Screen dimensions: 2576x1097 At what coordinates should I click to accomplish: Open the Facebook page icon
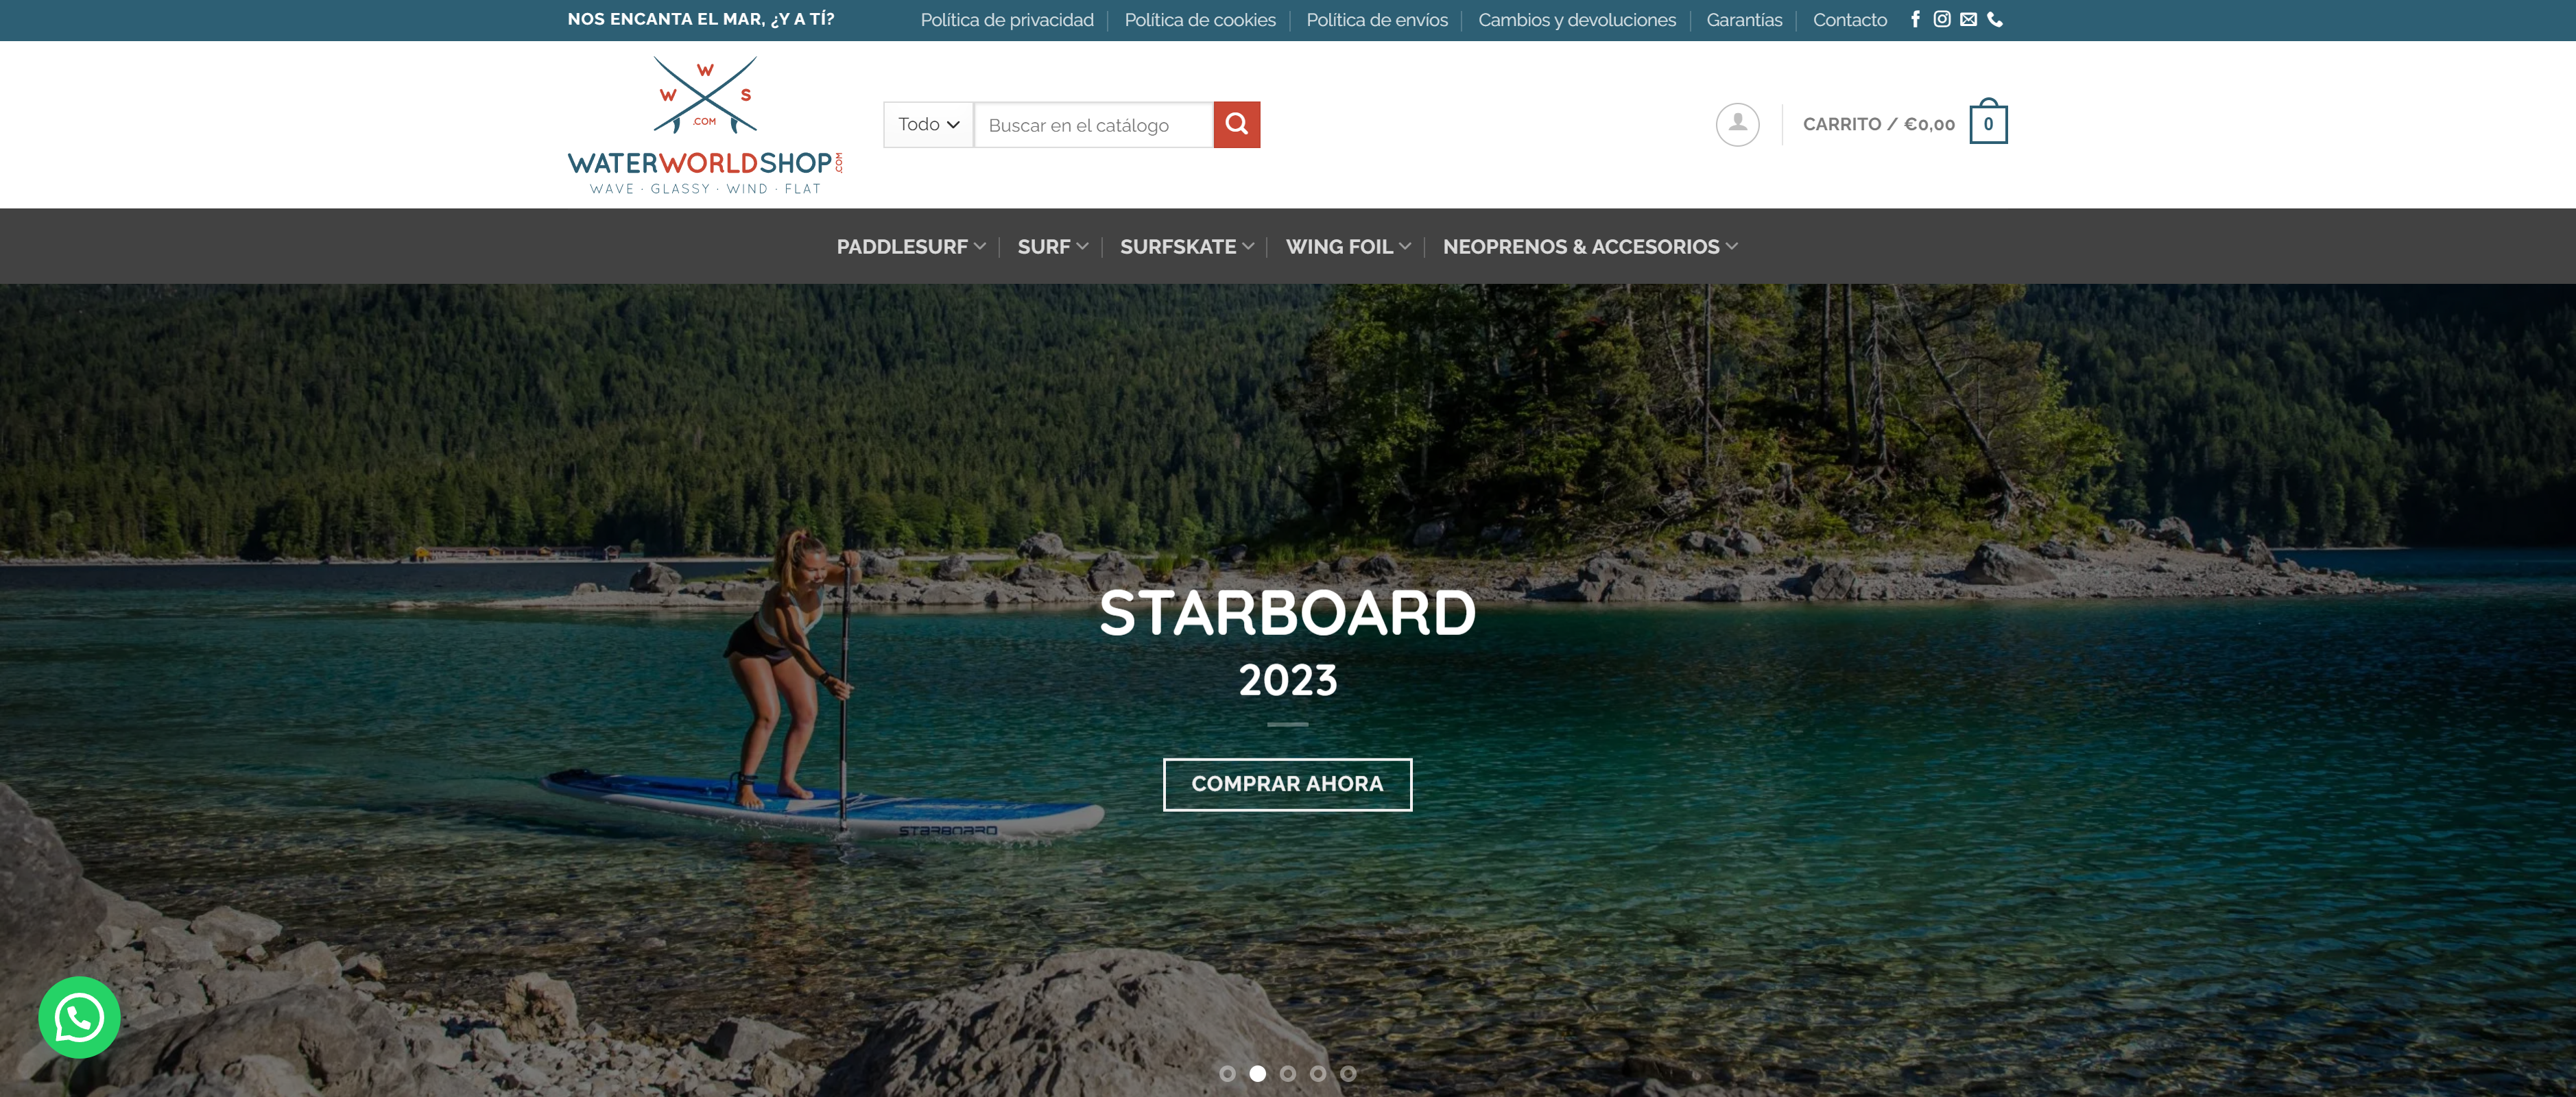click(x=1915, y=19)
